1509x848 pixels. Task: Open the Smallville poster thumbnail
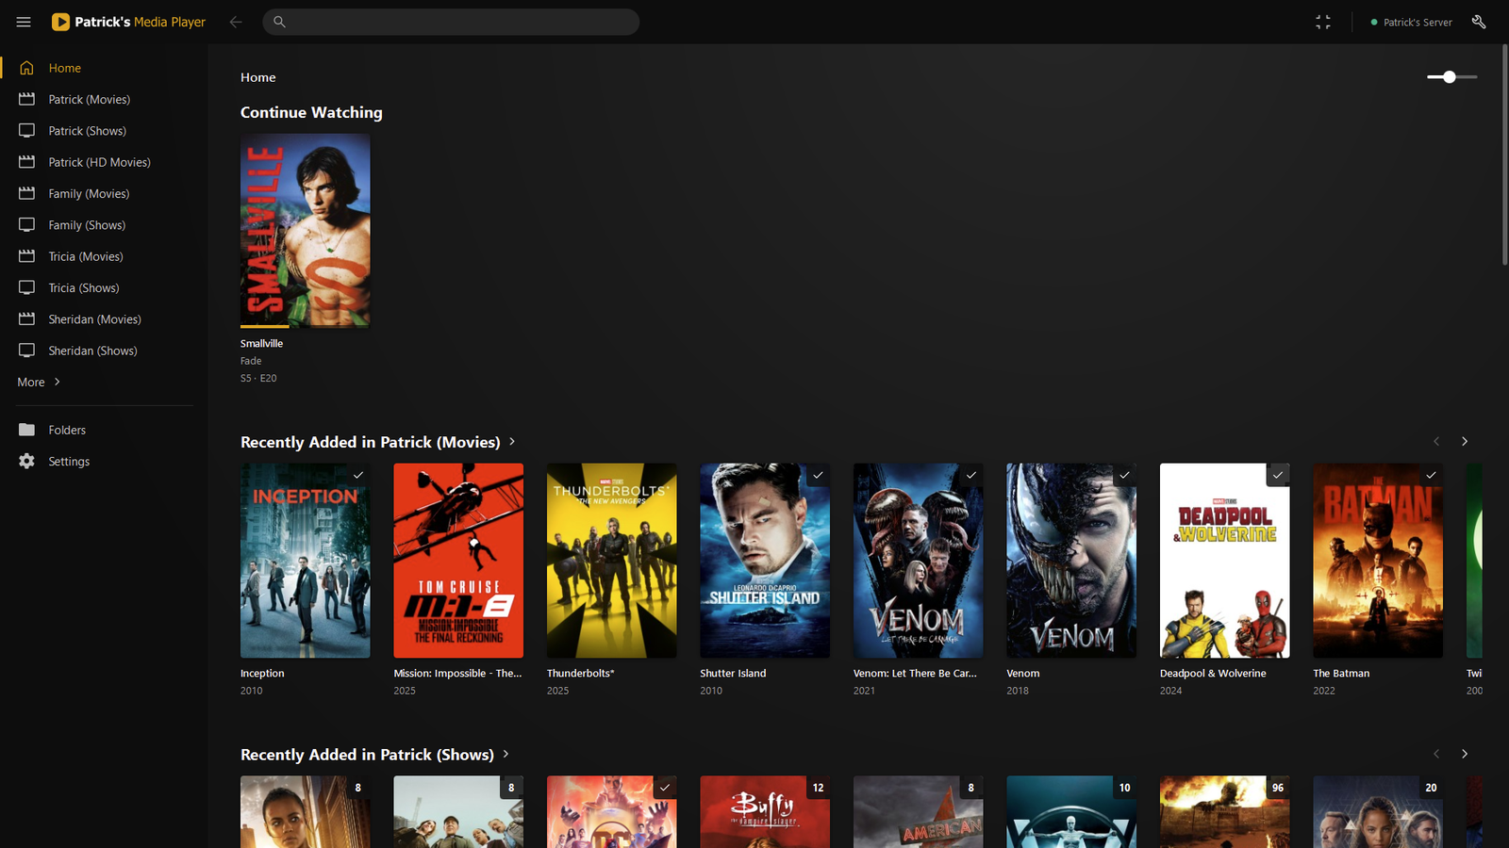[305, 230]
